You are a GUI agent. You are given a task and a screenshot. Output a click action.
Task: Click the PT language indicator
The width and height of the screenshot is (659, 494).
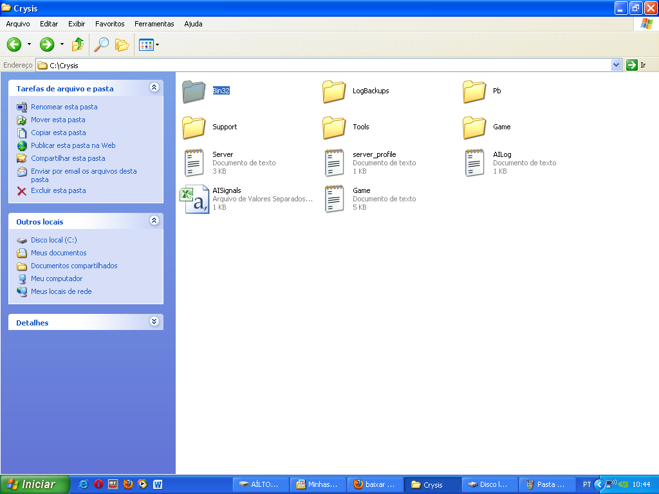tap(587, 484)
